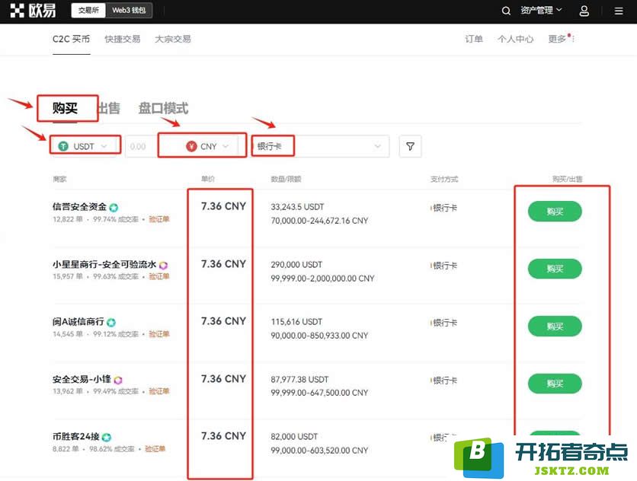Switch to Web3 钱包 mode
This screenshot has width=637, height=481.
[x=129, y=10]
